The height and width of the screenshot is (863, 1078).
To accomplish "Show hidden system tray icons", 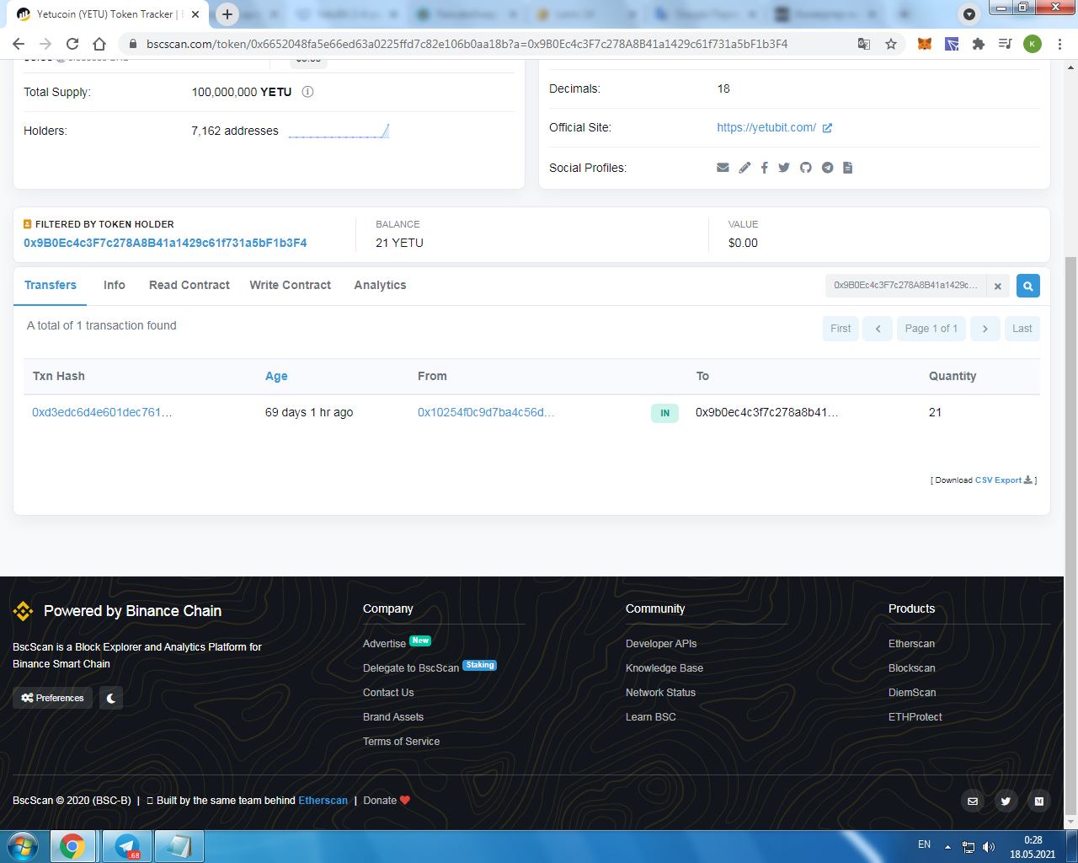I will tap(947, 846).
